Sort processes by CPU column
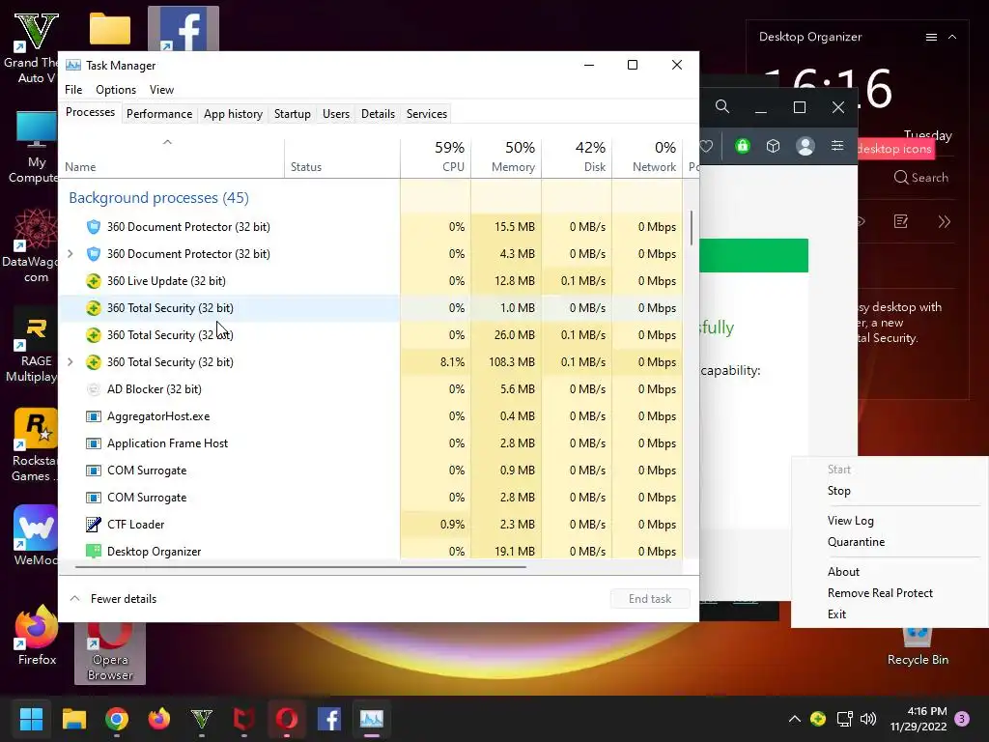The image size is (989, 742). click(436, 157)
